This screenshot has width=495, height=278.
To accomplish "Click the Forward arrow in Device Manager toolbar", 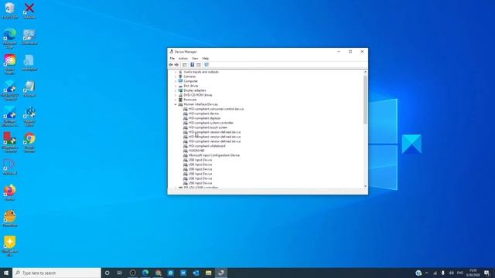I will [176, 65].
